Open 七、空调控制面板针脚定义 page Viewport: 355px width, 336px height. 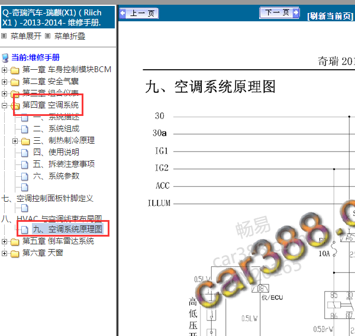point(47,198)
